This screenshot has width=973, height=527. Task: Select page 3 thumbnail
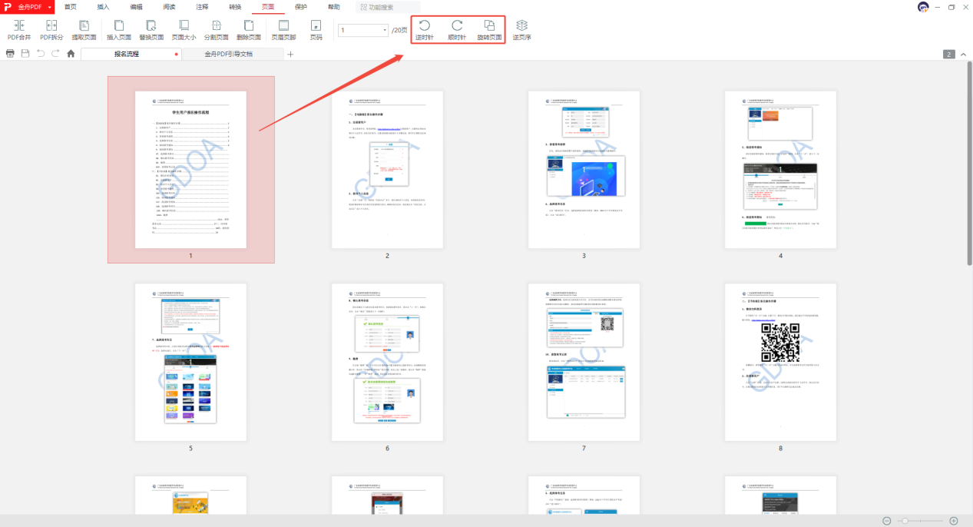584,169
